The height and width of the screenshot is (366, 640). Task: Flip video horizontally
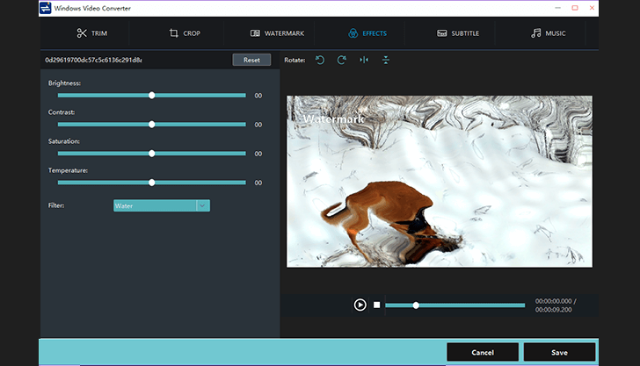364,61
